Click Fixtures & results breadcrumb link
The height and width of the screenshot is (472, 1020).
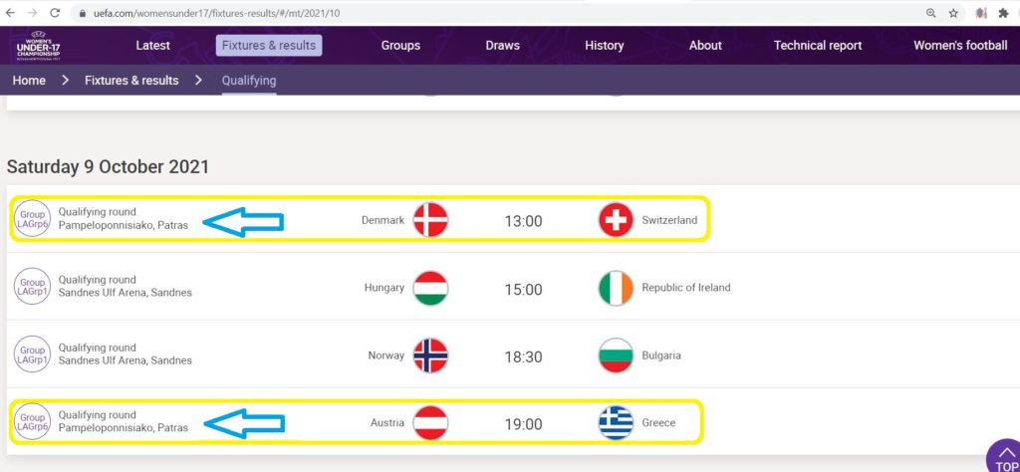point(131,81)
